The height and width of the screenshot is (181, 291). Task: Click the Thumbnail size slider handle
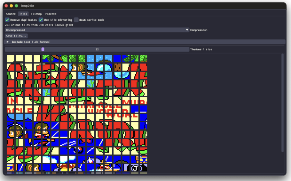pyautogui.click(x=43, y=49)
